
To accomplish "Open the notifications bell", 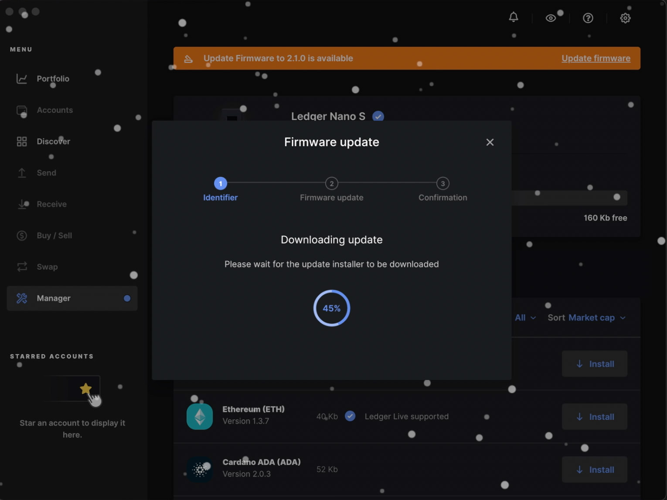I will pyautogui.click(x=514, y=17).
